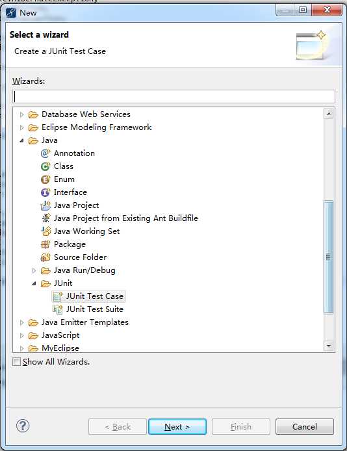Screen dimensions: 347x451
Task: Click the Source Folder icon
Action: pyautogui.click(x=45, y=257)
